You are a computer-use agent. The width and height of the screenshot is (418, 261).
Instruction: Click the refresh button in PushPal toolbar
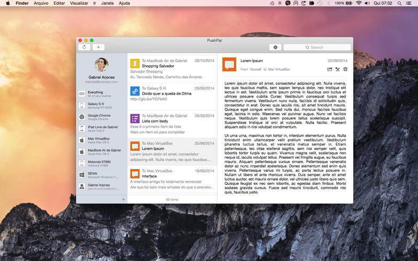pos(84,47)
